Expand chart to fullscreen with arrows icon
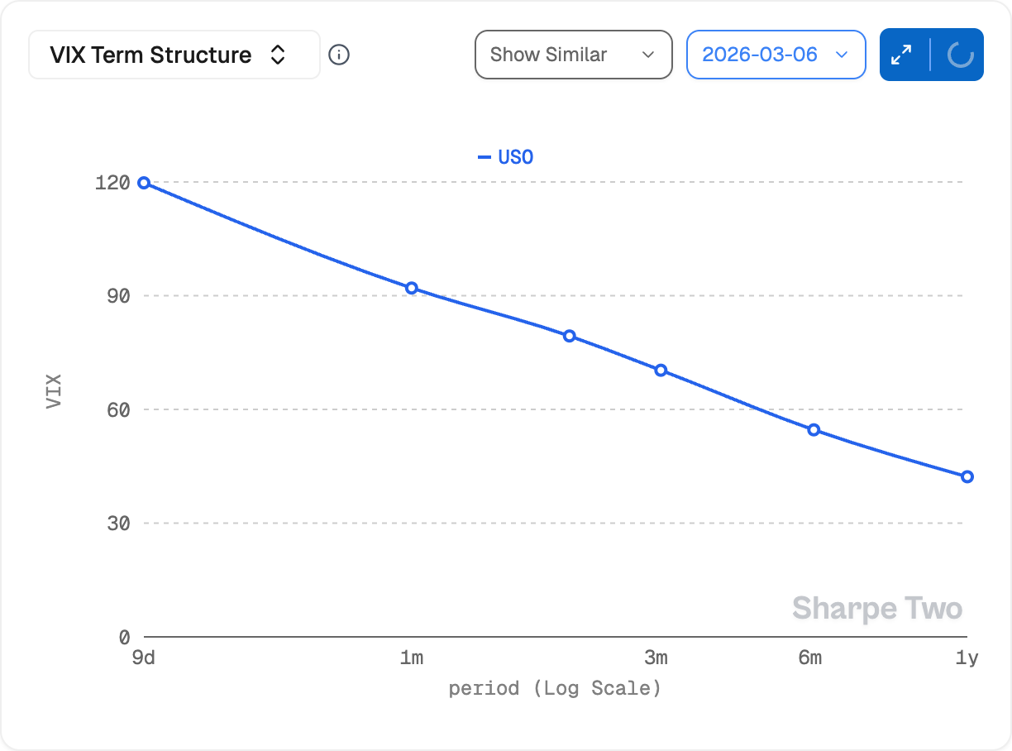 pos(901,55)
